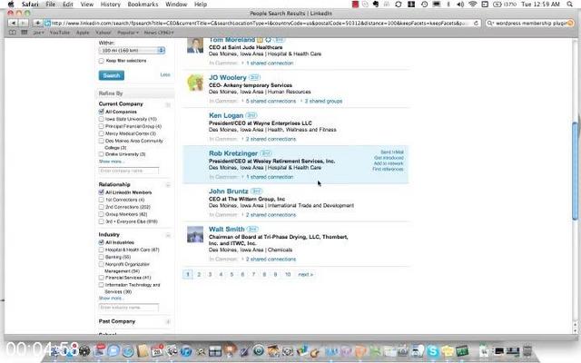Expand the Past Company section
This screenshot has height=363, width=581.
(x=168, y=322)
